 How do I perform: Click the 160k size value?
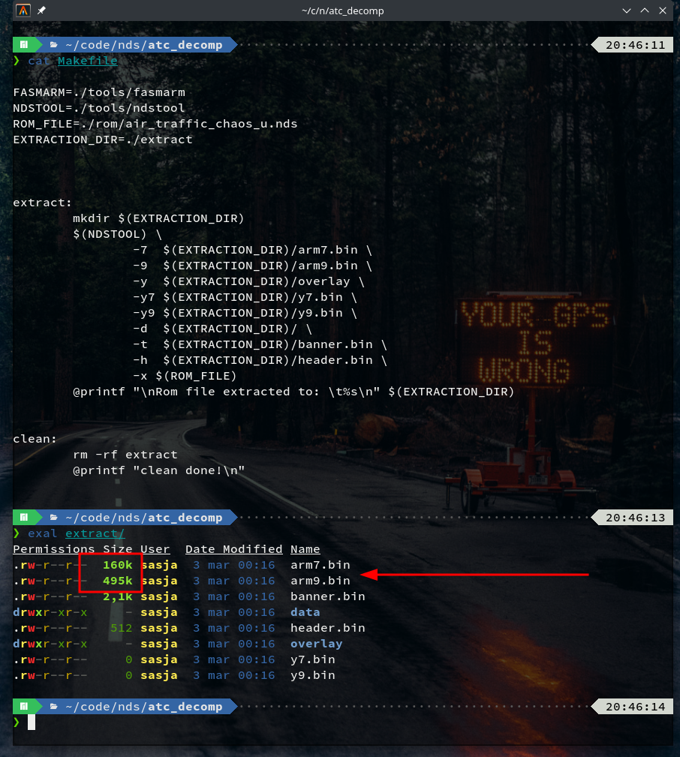click(117, 565)
